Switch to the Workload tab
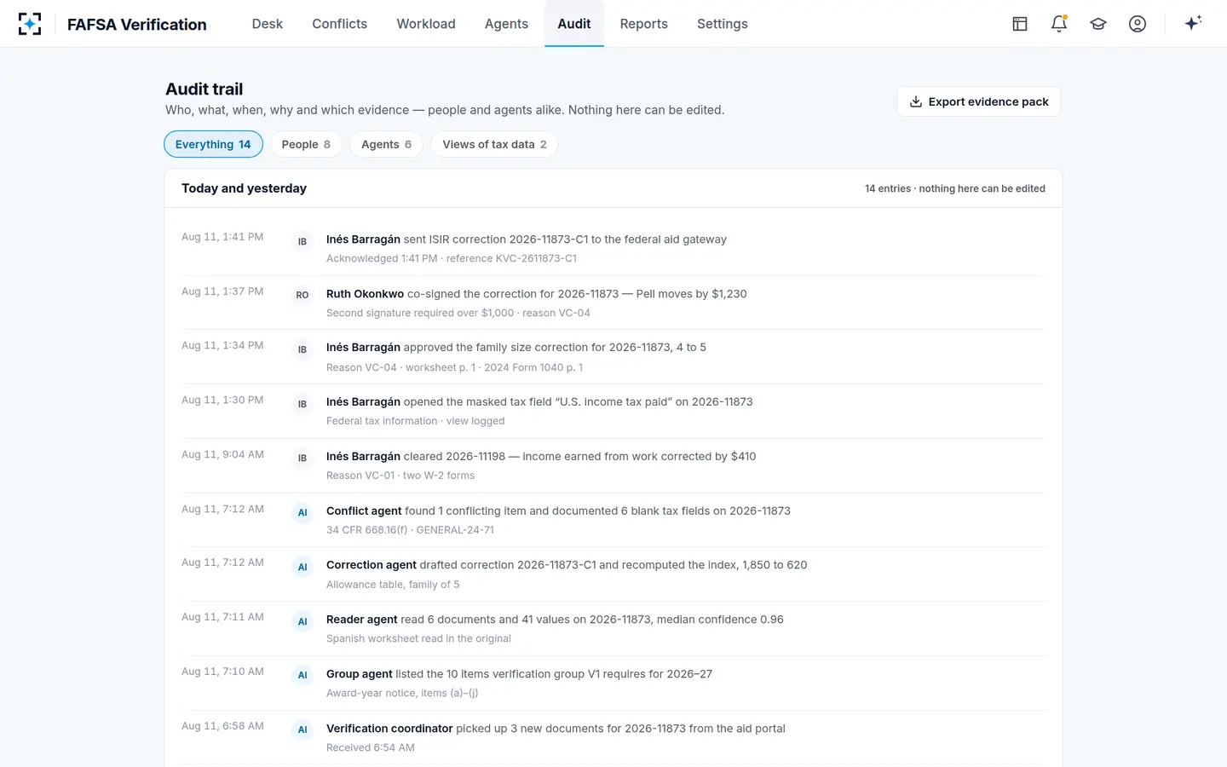1227x767 pixels. [426, 24]
